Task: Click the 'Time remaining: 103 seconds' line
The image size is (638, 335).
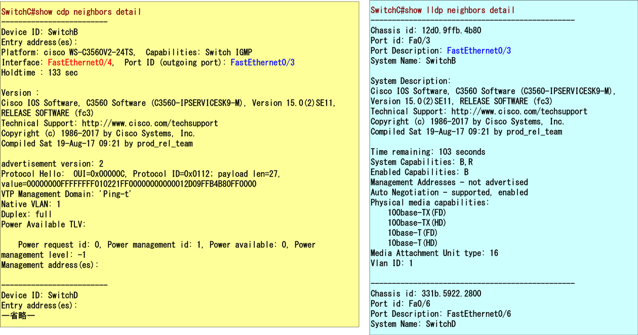Action: (428, 152)
